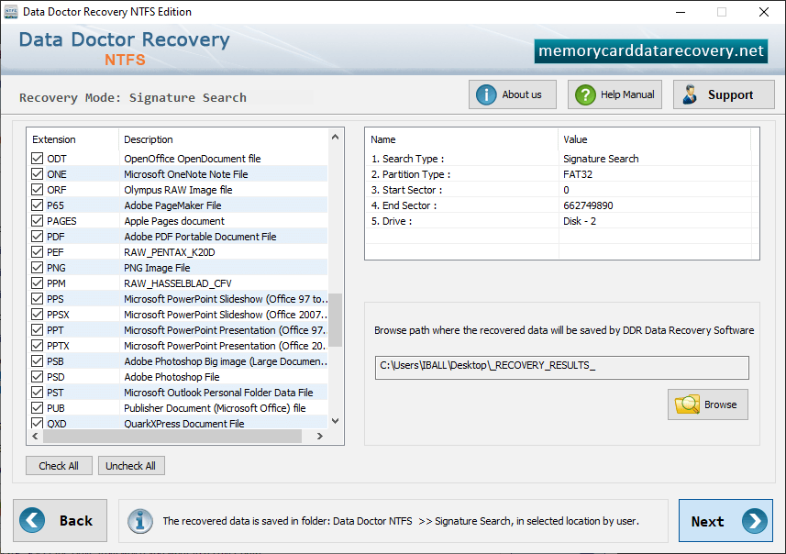Click the horizontal scrollbar thumb
Viewport: 786px width, 554px height.
point(172,437)
